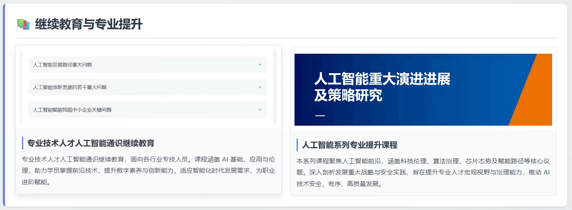Open the 人工智能系列专业提升课程 card title
This screenshot has height=210, width=572.
pos(350,145)
